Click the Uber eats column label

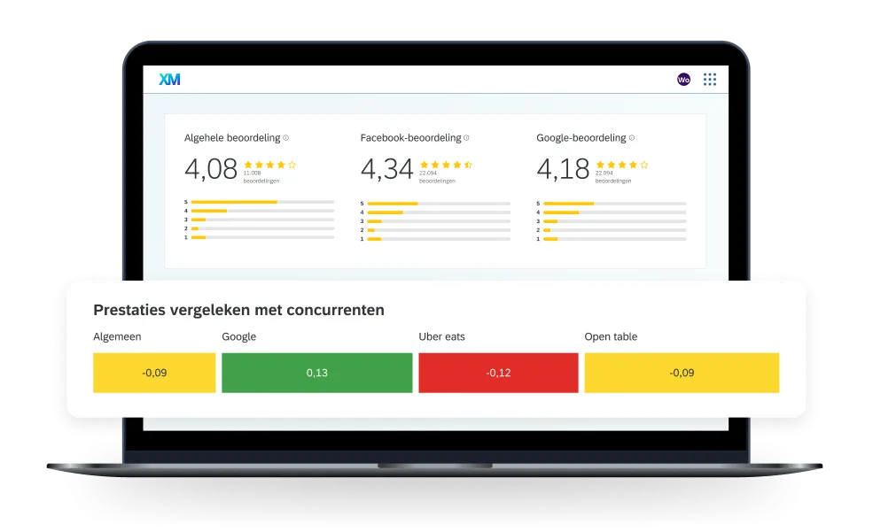(x=441, y=336)
